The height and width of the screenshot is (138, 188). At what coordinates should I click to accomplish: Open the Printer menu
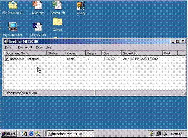click(10, 47)
